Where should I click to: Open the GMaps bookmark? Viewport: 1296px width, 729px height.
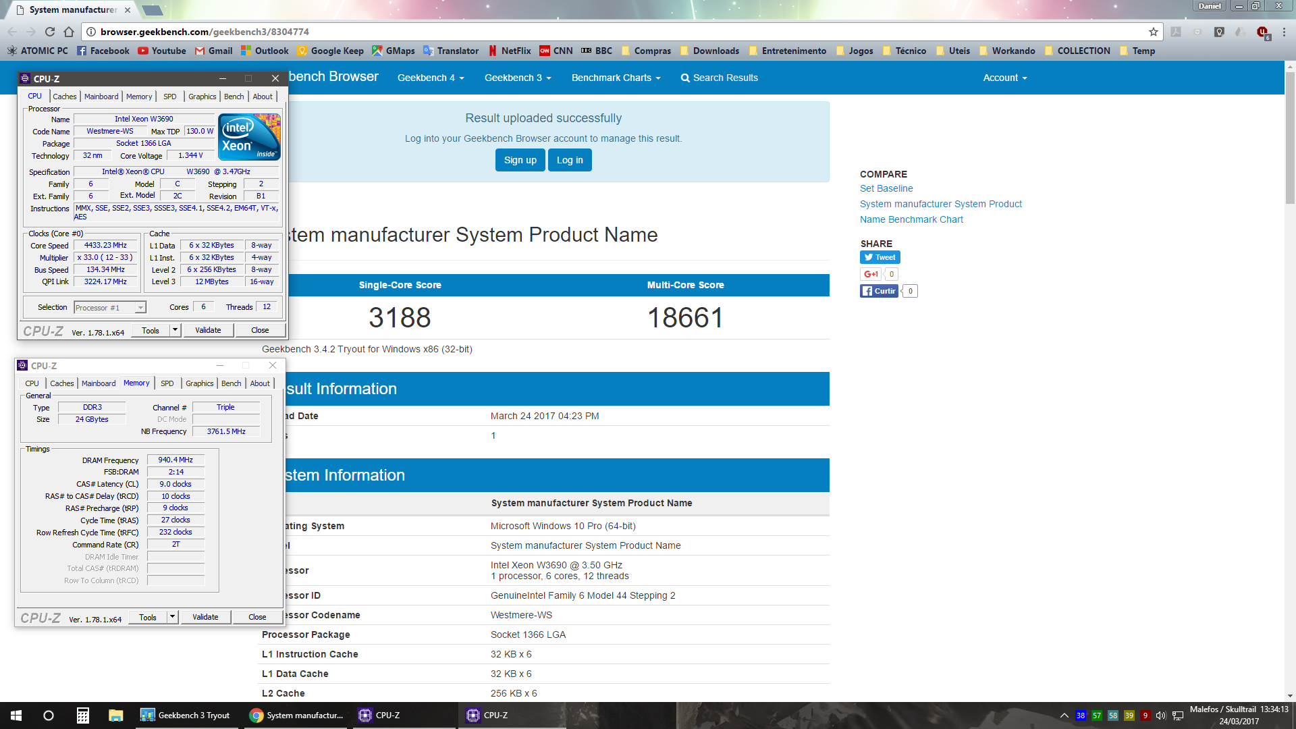click(394, 51)
